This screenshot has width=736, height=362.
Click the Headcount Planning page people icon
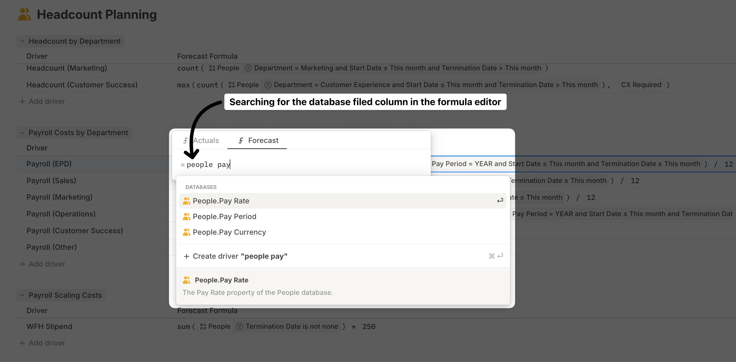tap(24, 14)
